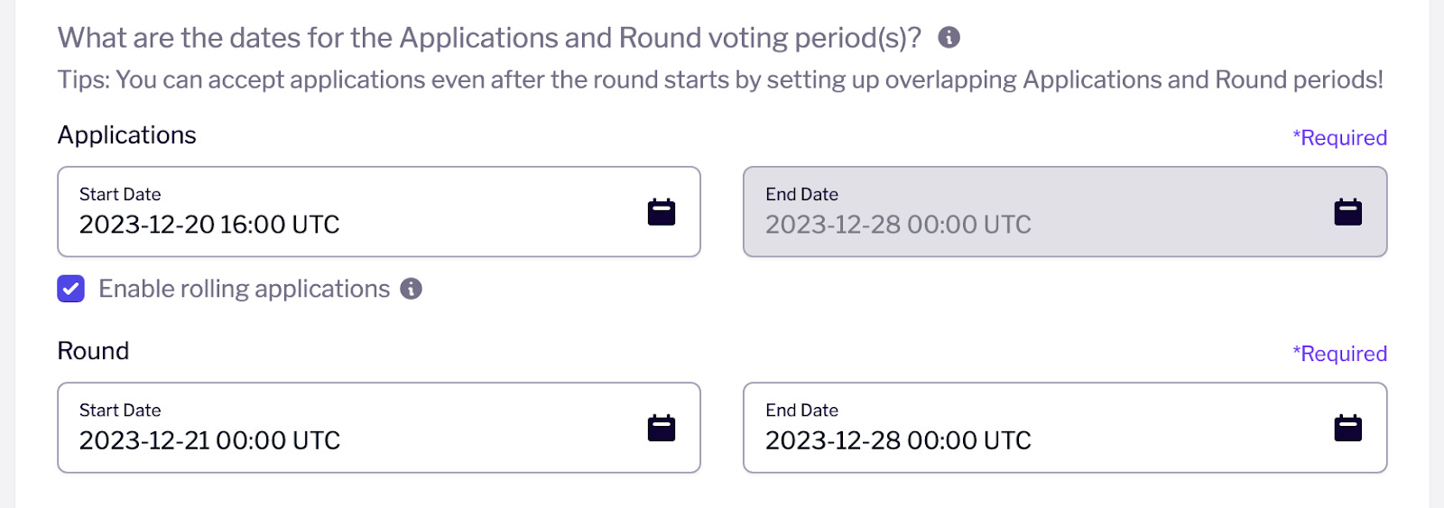
Task: Open the calendar picker for Applications Start Date
Action: [662, 212]
